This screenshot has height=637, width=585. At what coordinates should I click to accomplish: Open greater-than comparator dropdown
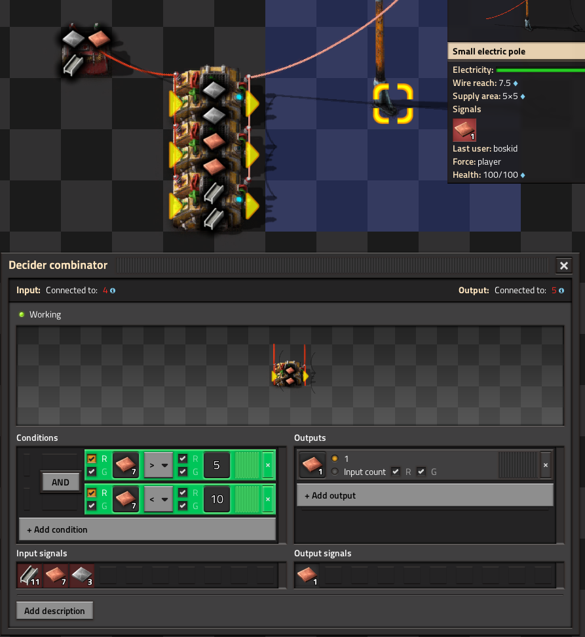click(158, 465)
